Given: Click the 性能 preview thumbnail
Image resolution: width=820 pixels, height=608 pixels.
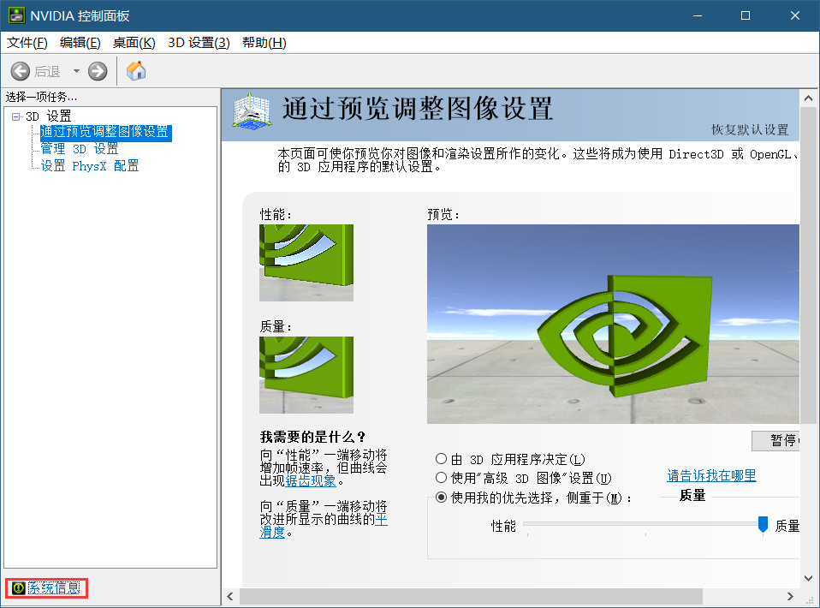Looking at the screenshot, I should pyautogui.click(x=306, y=263).
